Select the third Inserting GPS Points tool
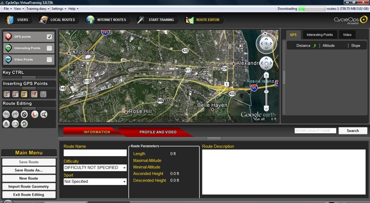 click(x=24, y=94)
